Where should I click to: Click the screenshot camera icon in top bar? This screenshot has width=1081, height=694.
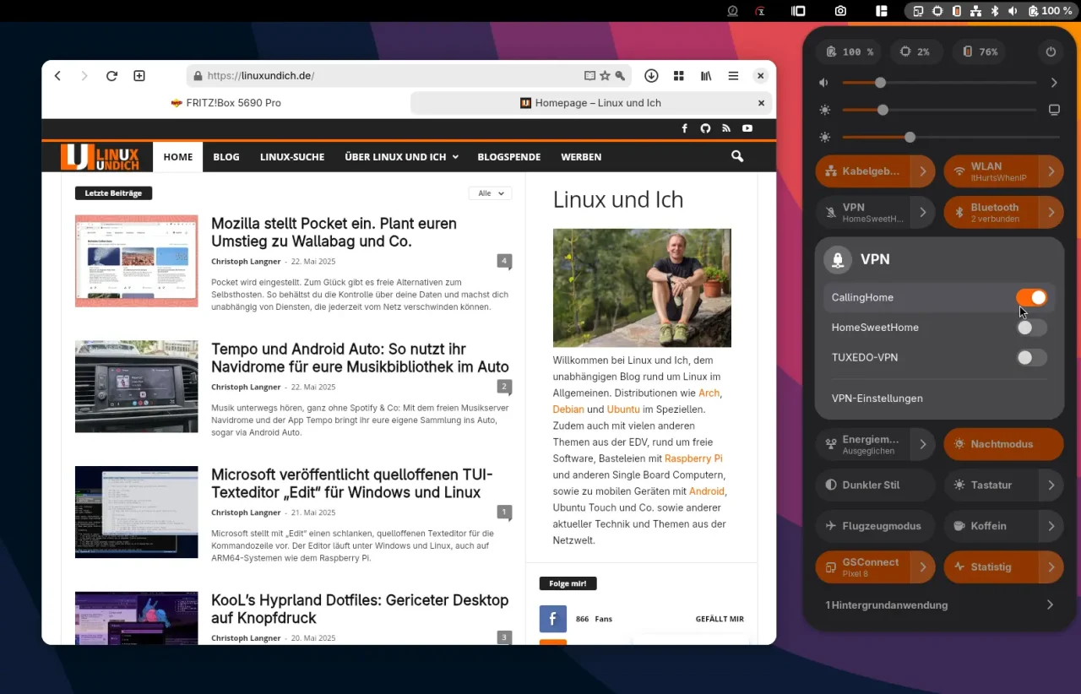[840, 11]
